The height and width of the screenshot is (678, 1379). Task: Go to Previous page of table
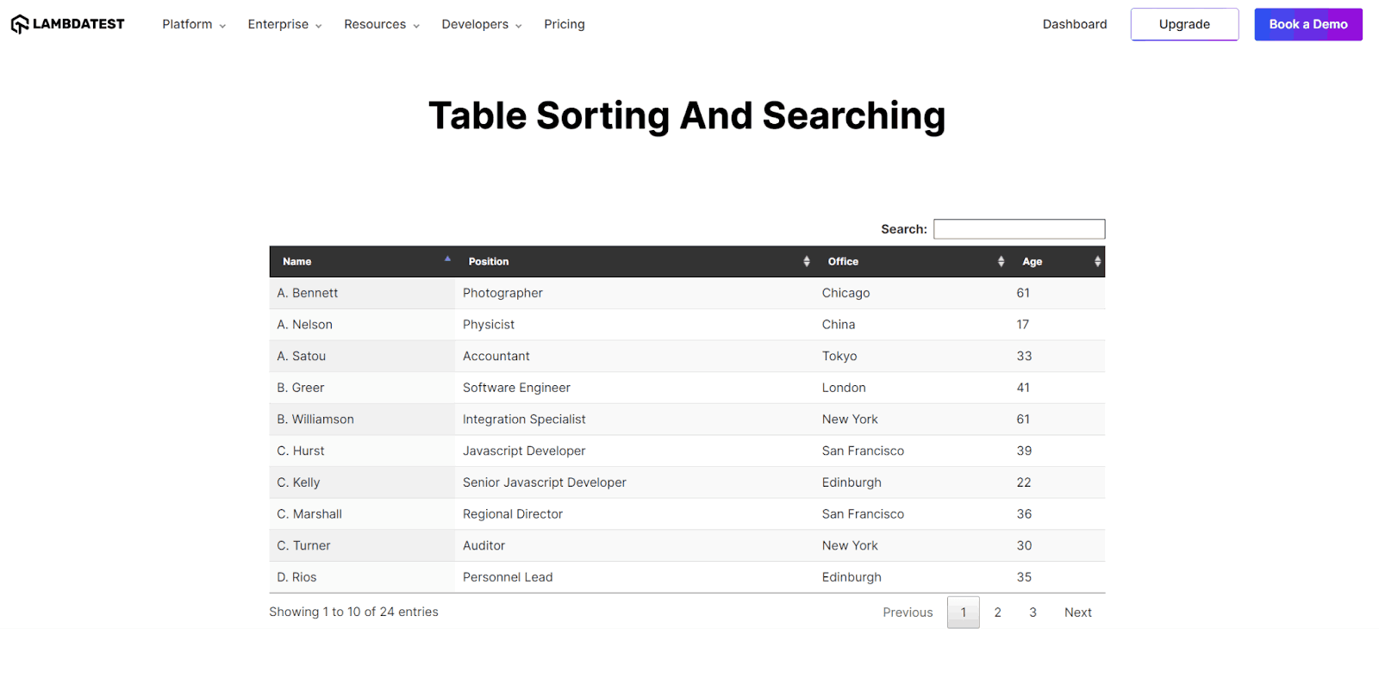click(x=908, y=613)
